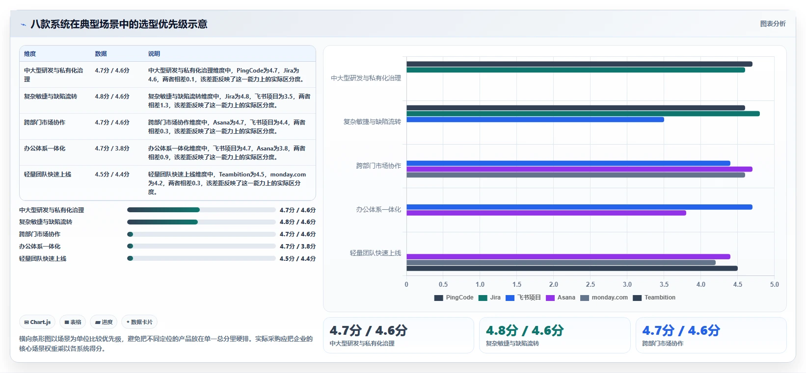The width and height of the screenshot is (806, 373).
Task: Click the 4.5 tick on the x-axis
Action: 737,284
